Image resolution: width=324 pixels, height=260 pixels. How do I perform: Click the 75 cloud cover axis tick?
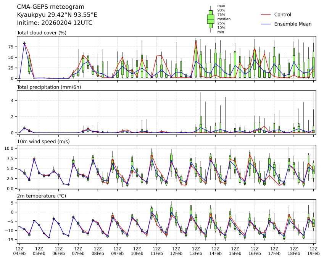click(x=12, y=47)
